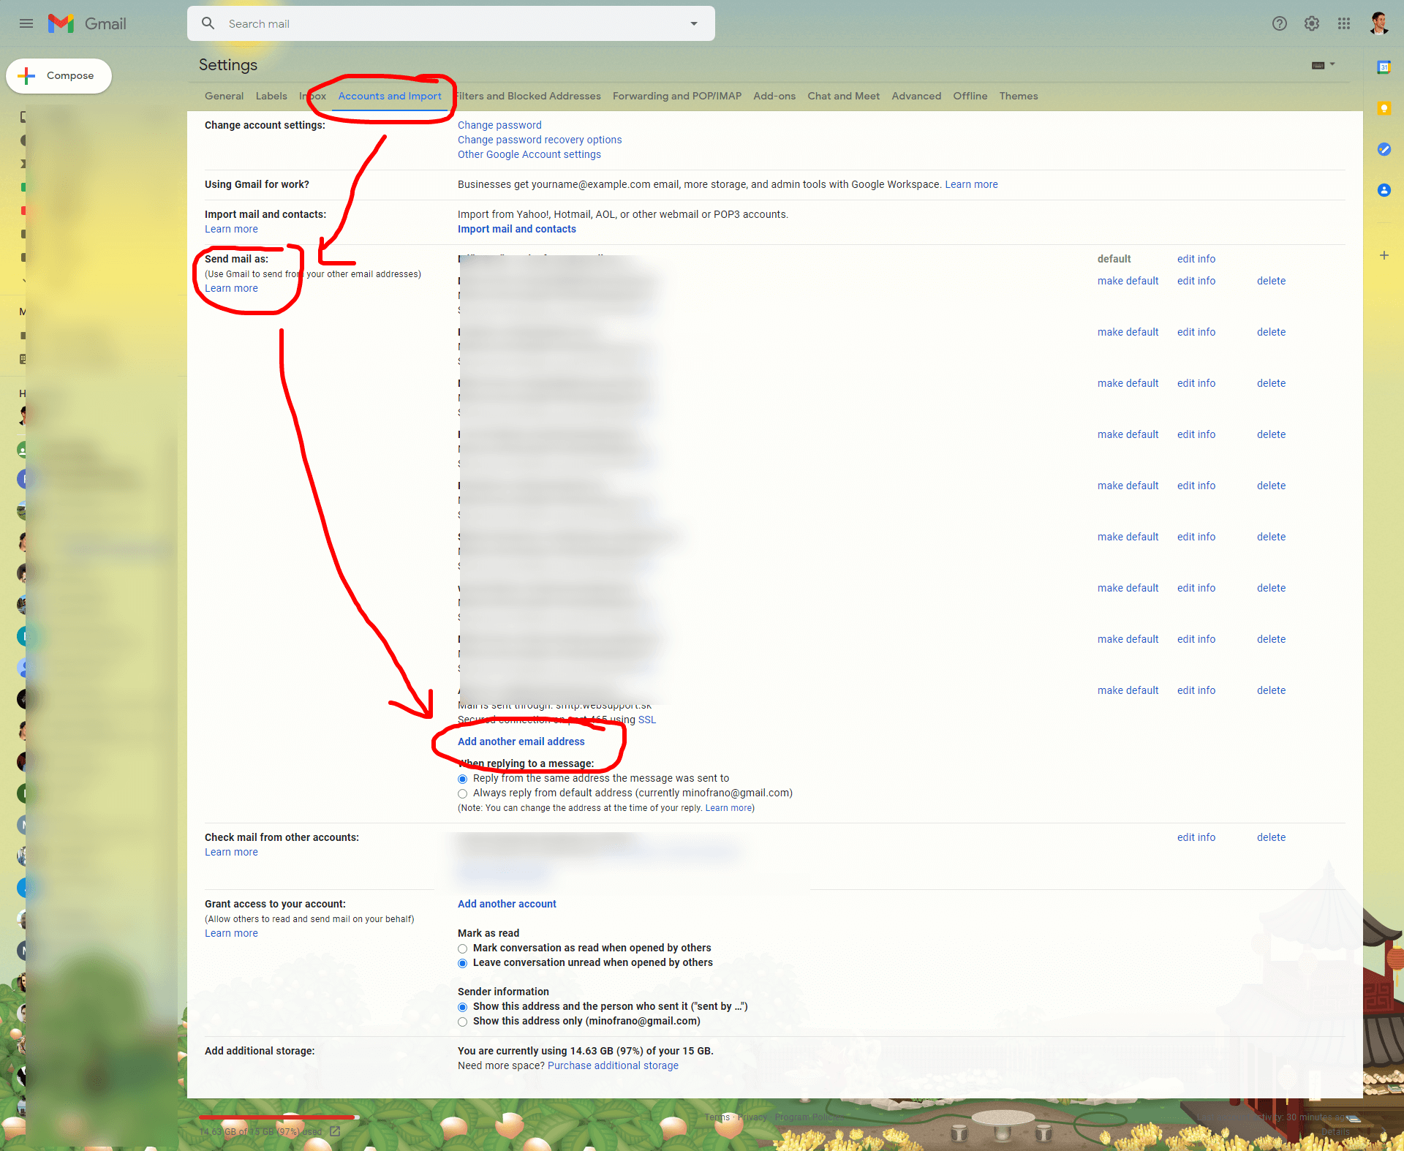Open Google Keep side panel icon
This screenshot has height=1151, width=1404.
tap(1384, 108)
